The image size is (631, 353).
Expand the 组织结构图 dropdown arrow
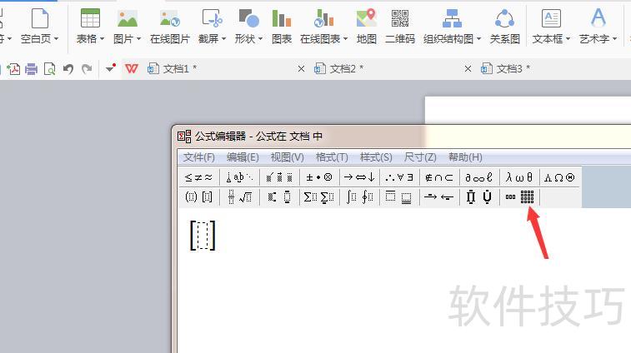479,39
